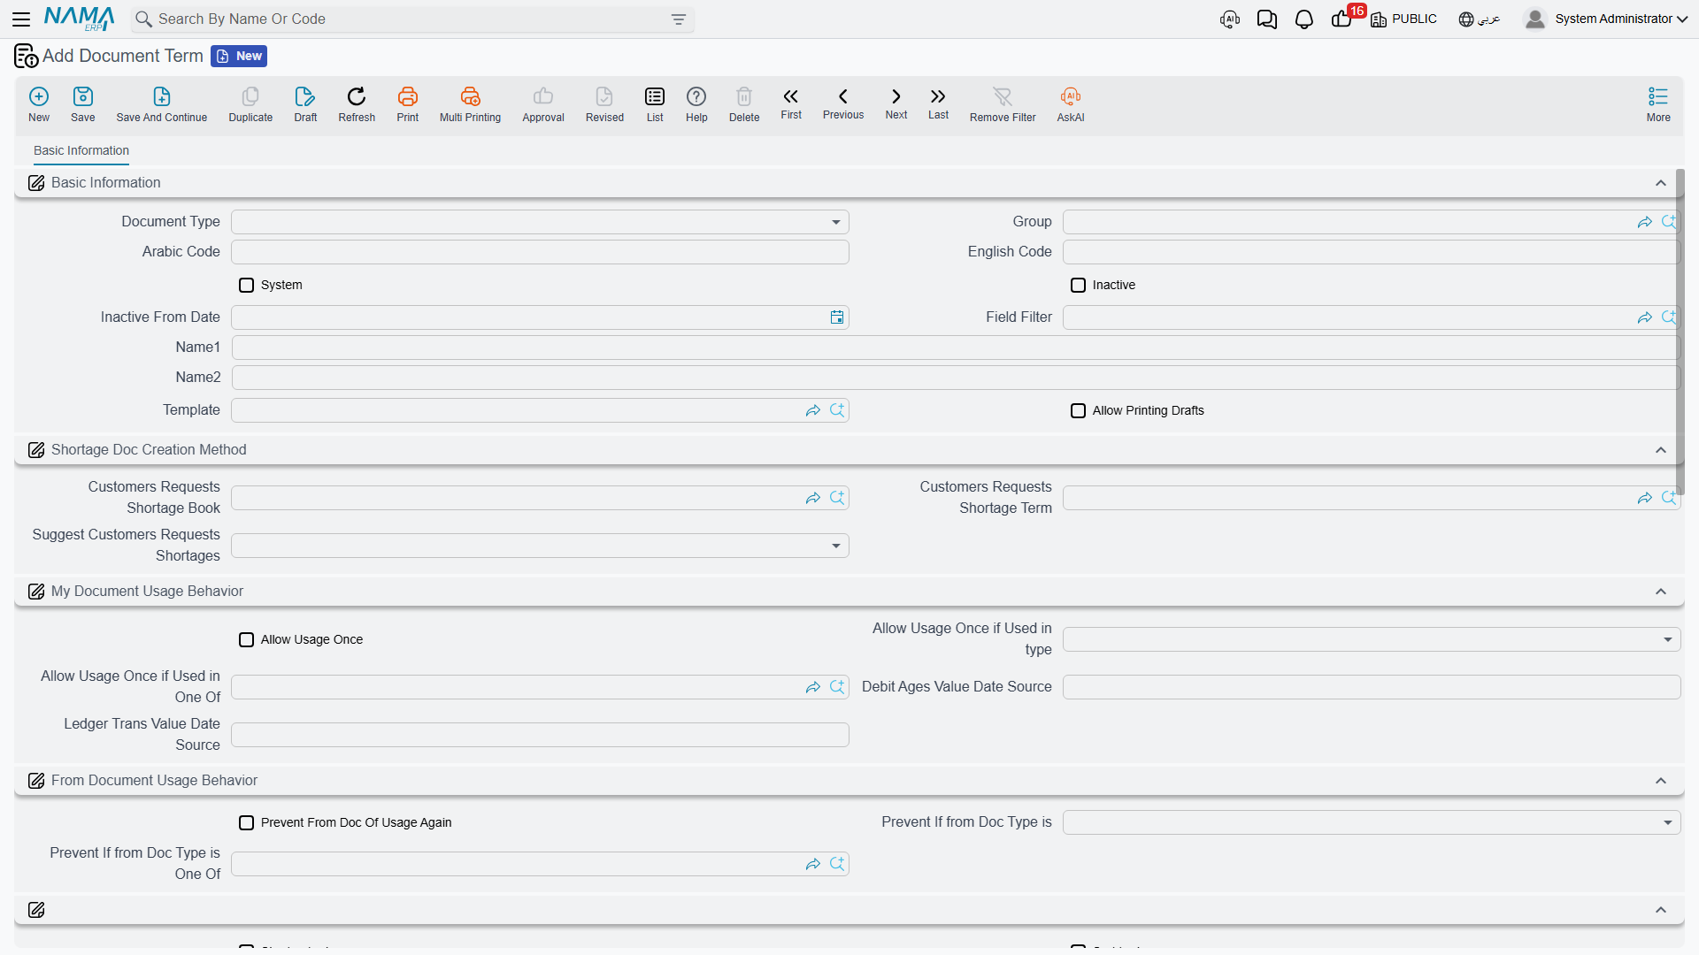1699x955 pixels.
Task: Go to Next record
Action: coord(896,103)
